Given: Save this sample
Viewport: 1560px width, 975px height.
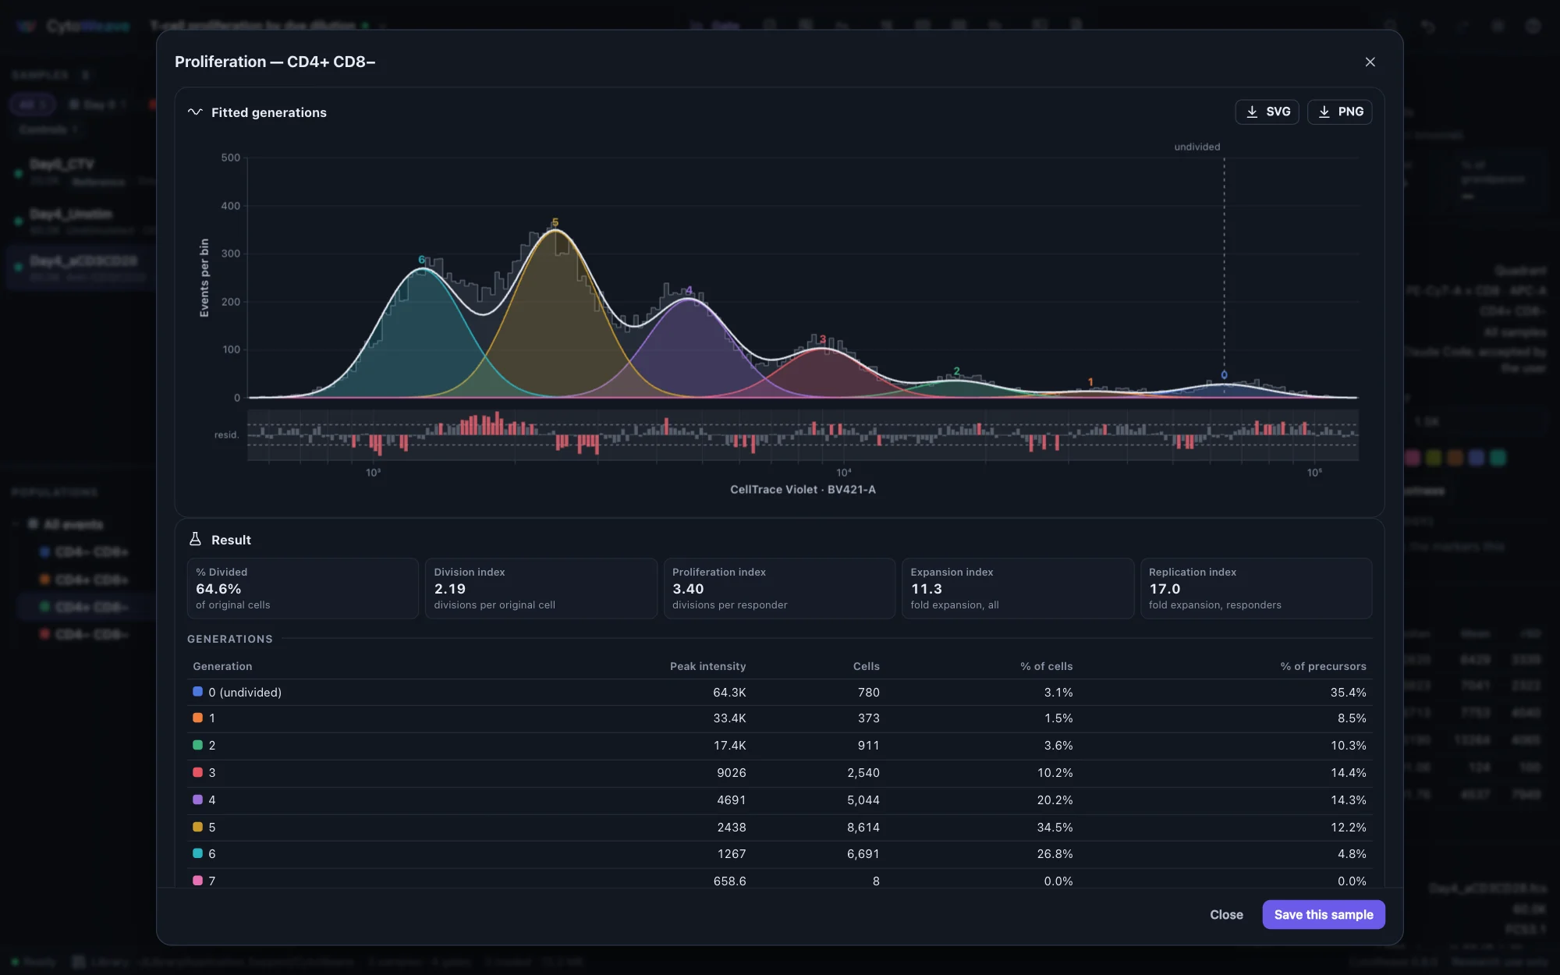Looking at the screenshot, I should point(1323,914).
